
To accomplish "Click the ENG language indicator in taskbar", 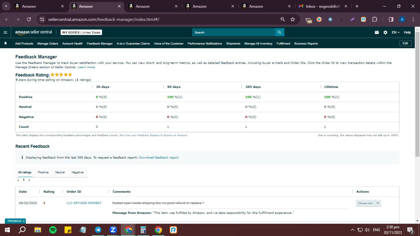I will pos(376,230).
